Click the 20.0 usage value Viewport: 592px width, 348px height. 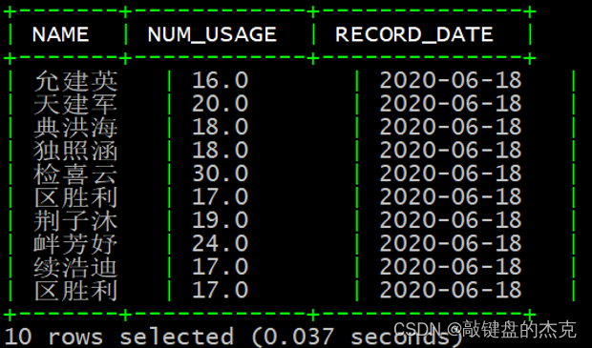coord(221,104)
